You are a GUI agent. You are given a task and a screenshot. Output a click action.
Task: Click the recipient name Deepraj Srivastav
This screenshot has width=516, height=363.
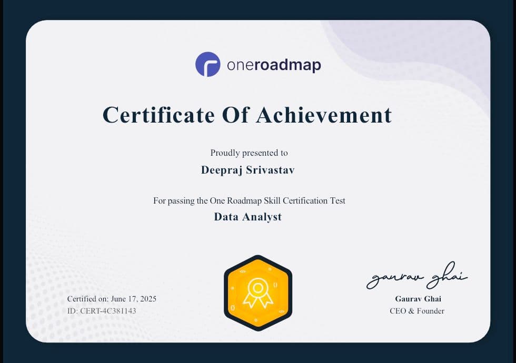[247, 169]
